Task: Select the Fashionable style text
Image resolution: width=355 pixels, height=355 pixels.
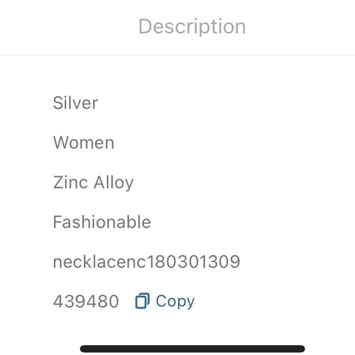Action: (x=102, y=222)
